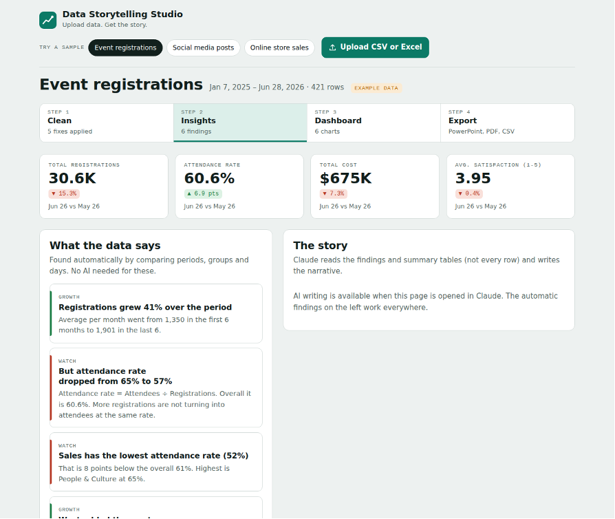The width and height of the screenshot is (615, 519).
Task: Click the 'AI writing is available' note
Action: (426, 301)
